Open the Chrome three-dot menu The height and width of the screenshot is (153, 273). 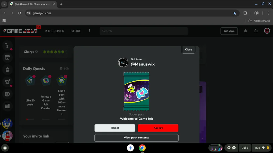268,13
